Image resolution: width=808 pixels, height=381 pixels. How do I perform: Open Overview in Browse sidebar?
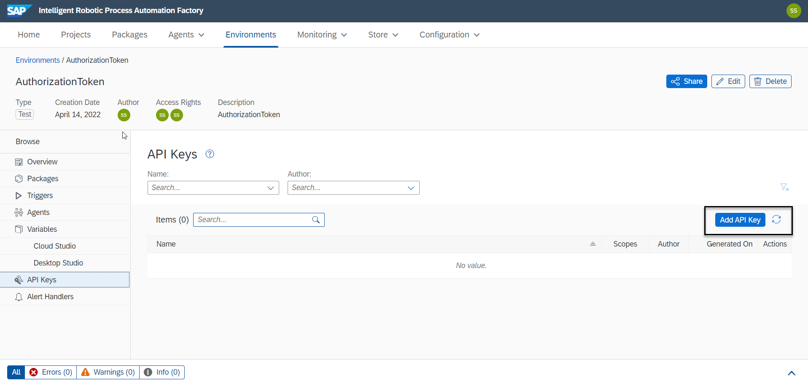click(x=65, y=162)
